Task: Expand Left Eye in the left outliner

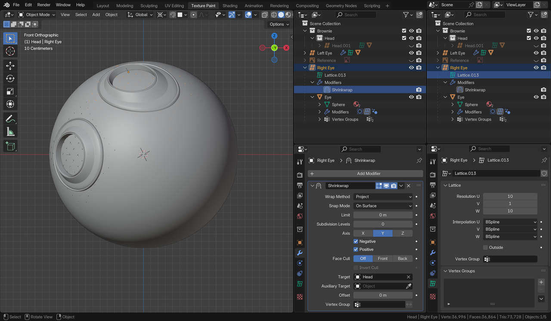Action: [305, 53]
